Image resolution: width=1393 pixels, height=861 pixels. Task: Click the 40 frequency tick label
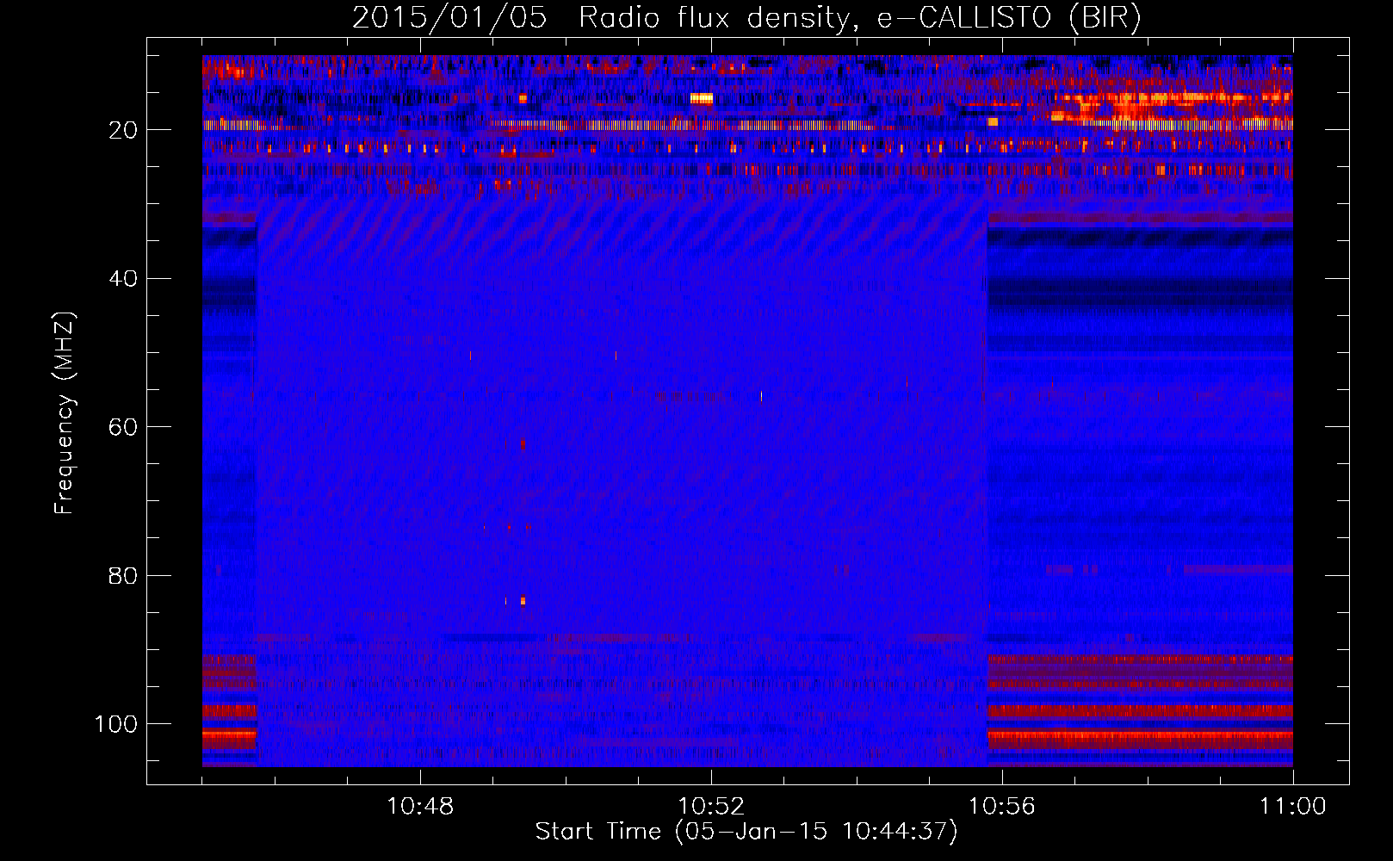[123, 279]
